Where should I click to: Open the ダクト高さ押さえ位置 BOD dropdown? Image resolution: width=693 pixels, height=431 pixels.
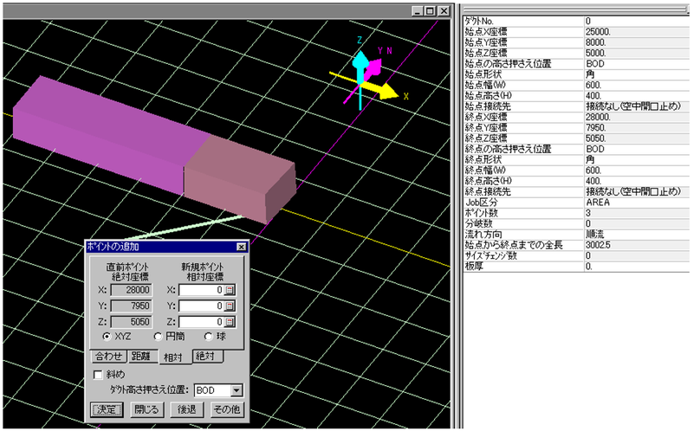(x=236, y=390)
